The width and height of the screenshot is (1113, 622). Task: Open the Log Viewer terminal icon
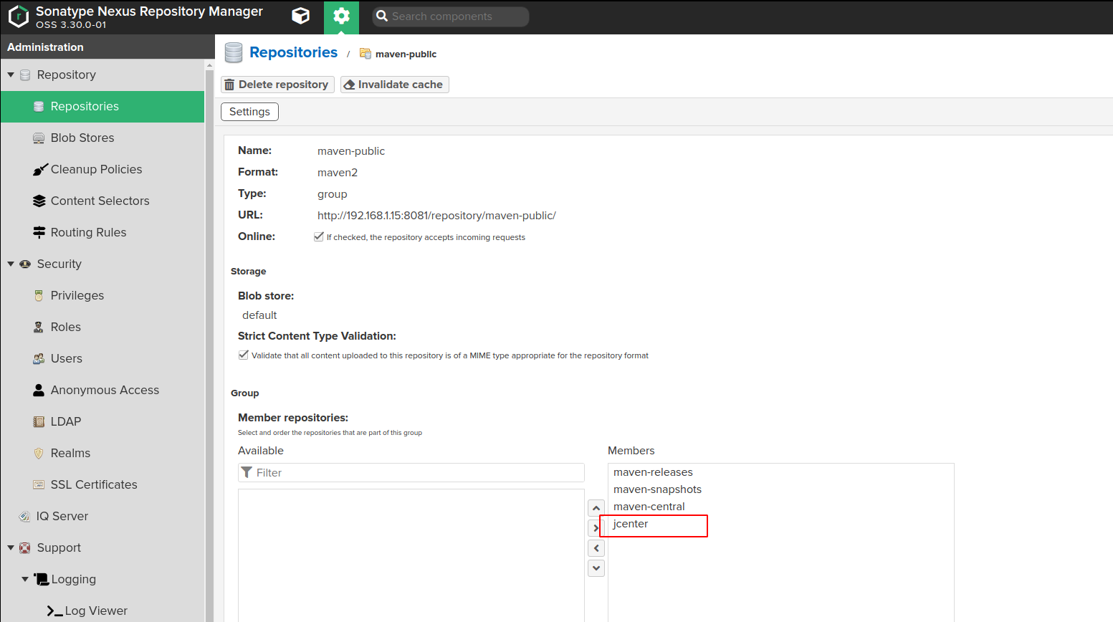tap(54, 611)
